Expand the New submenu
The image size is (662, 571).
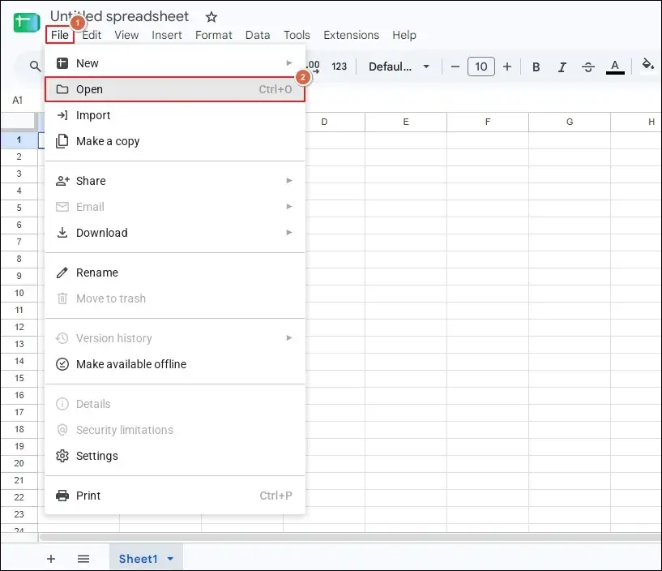(x=175, y=63)
